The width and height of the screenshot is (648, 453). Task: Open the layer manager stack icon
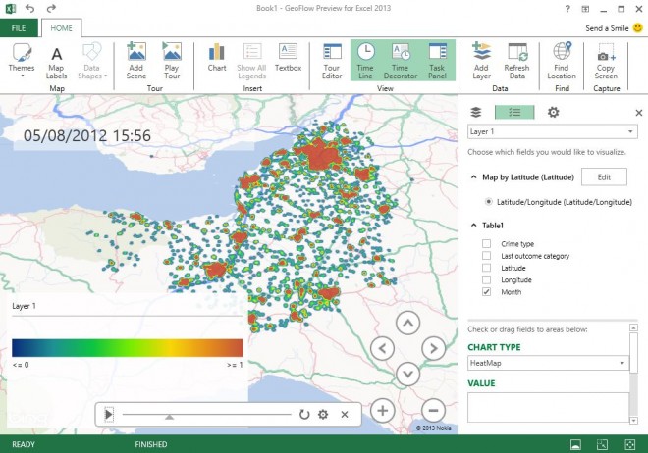(x=476, y=112)
